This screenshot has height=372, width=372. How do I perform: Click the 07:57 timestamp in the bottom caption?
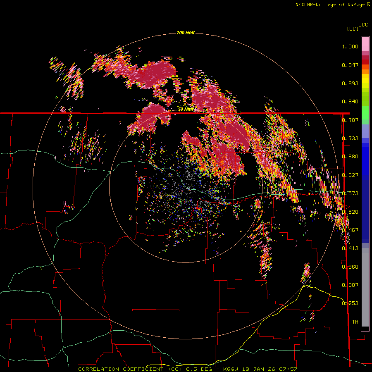pos(288,369)
